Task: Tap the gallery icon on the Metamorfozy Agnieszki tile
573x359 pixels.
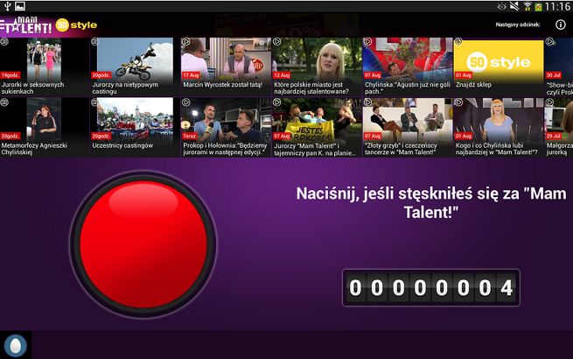Action: (x=4, y=102)
